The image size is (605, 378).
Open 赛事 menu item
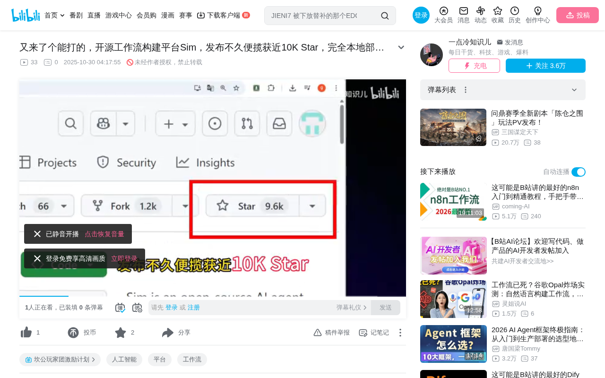tap(186, 15)
